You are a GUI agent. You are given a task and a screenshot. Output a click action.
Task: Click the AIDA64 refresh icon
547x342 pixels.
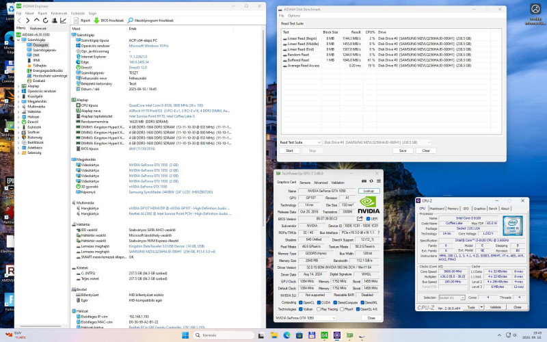(45, 21)
